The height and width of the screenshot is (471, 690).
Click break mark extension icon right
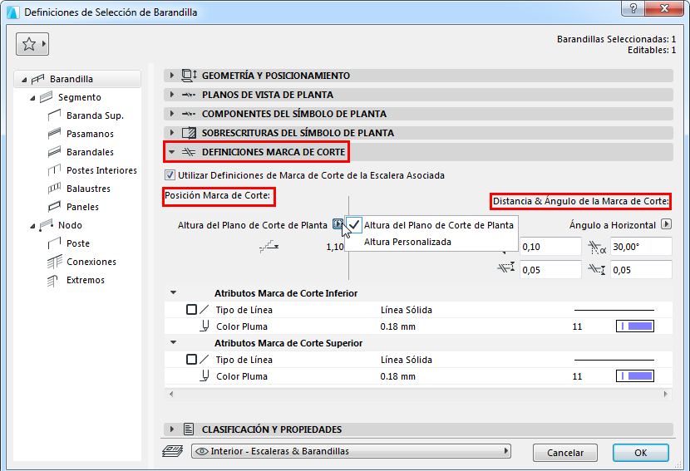[597, 268]
